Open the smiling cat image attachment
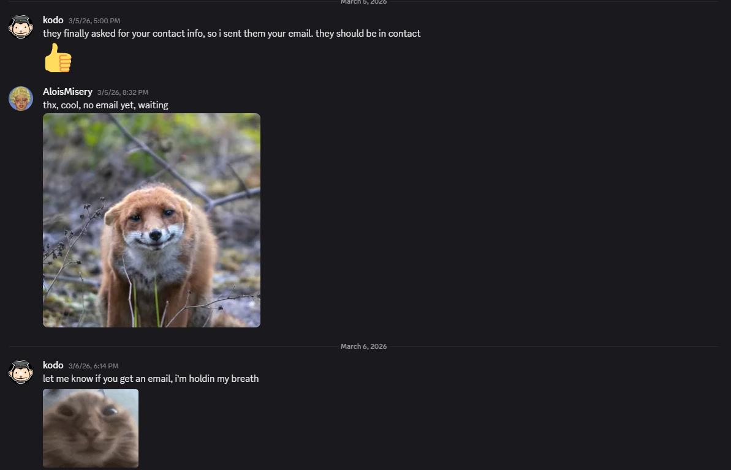 pos(91,428)
